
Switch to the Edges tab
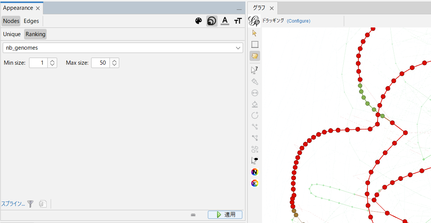click(x=31, y=21)
